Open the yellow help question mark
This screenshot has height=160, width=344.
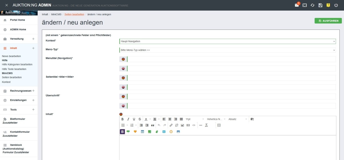point(328,5)
